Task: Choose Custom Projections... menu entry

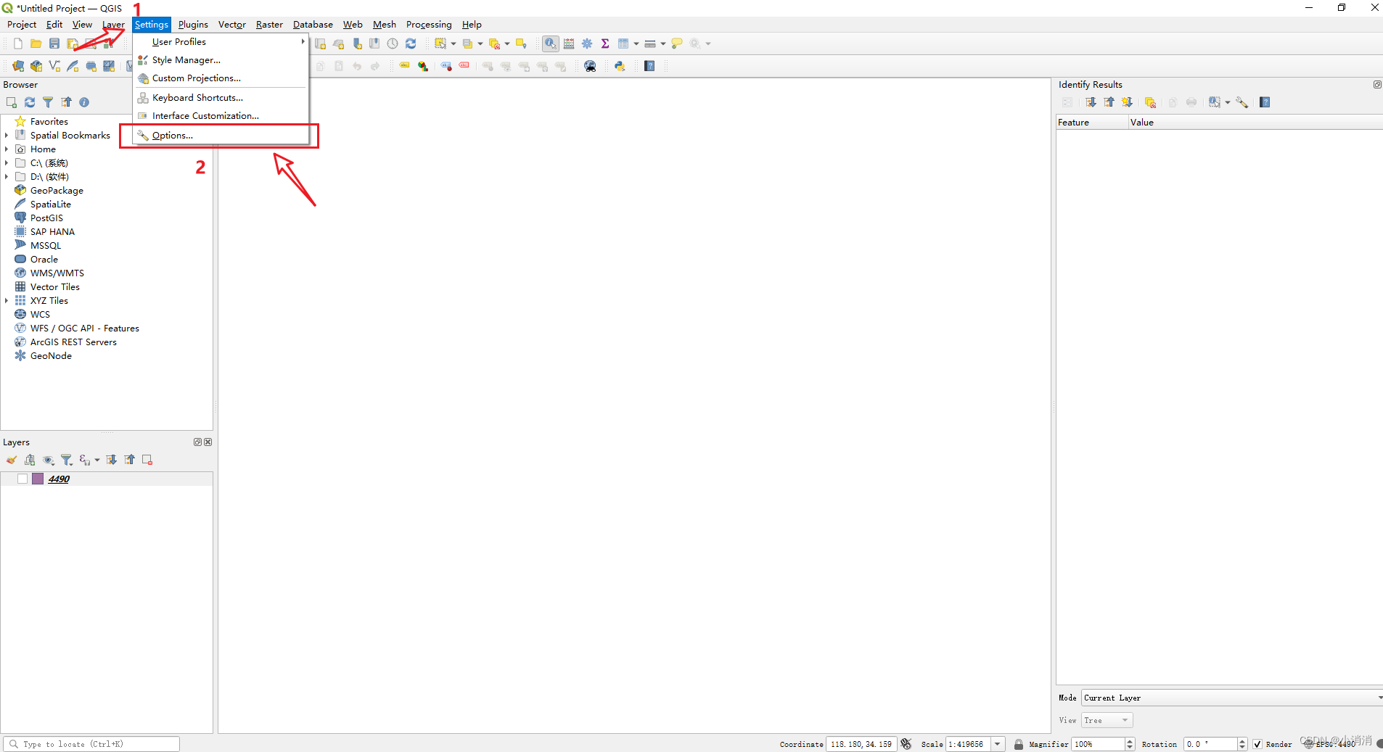Action: 221,78
